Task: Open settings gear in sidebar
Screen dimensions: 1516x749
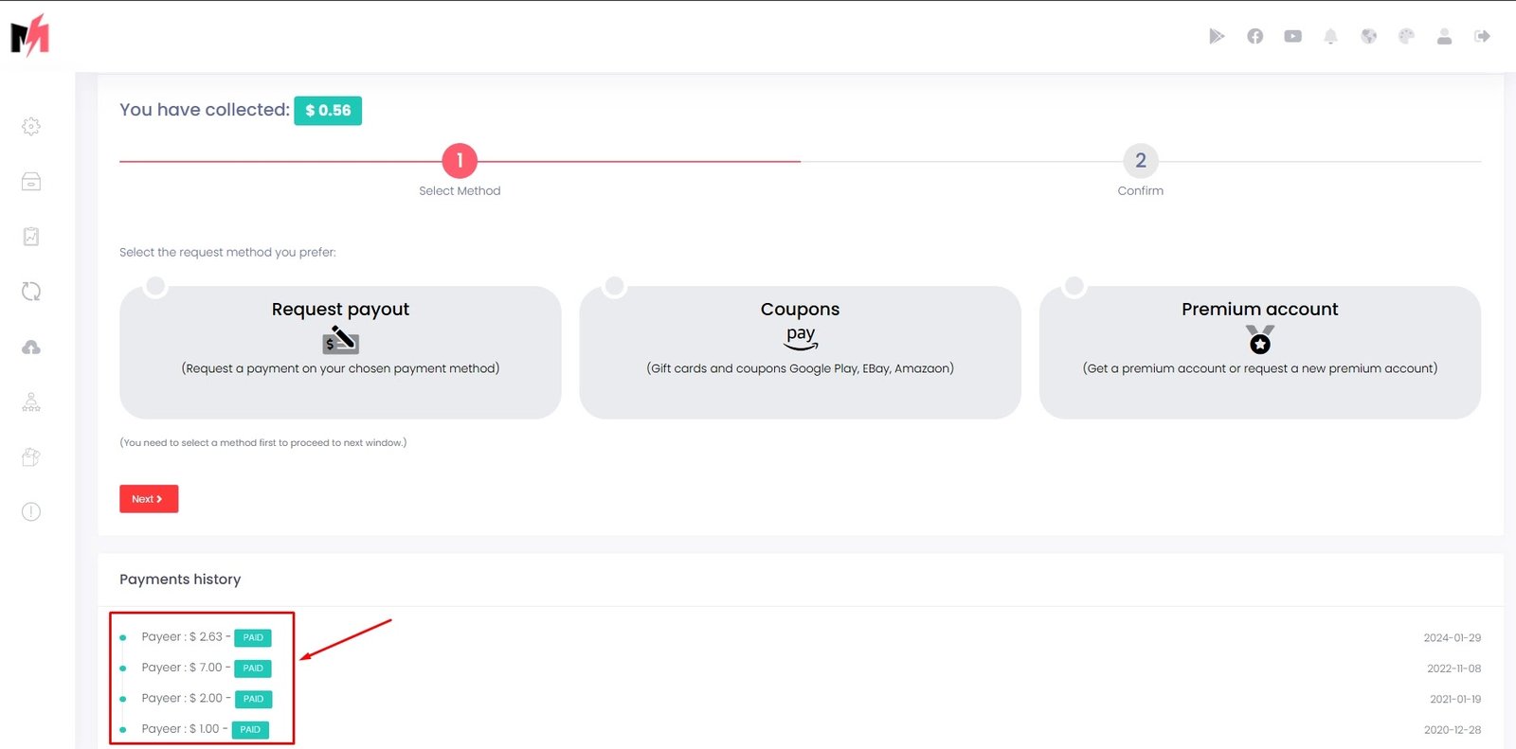Action: 31,126
